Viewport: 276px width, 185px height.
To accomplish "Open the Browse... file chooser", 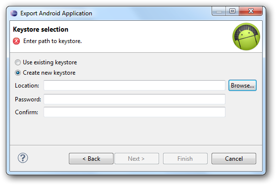I will pos(242,86).
